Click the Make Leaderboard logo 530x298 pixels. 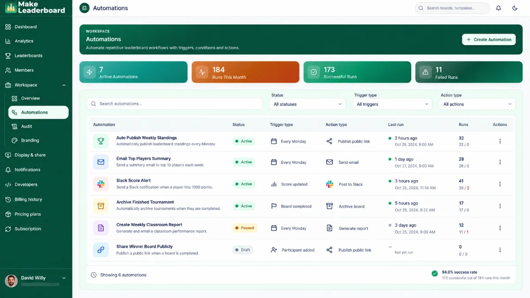click(x=36, y=7)
